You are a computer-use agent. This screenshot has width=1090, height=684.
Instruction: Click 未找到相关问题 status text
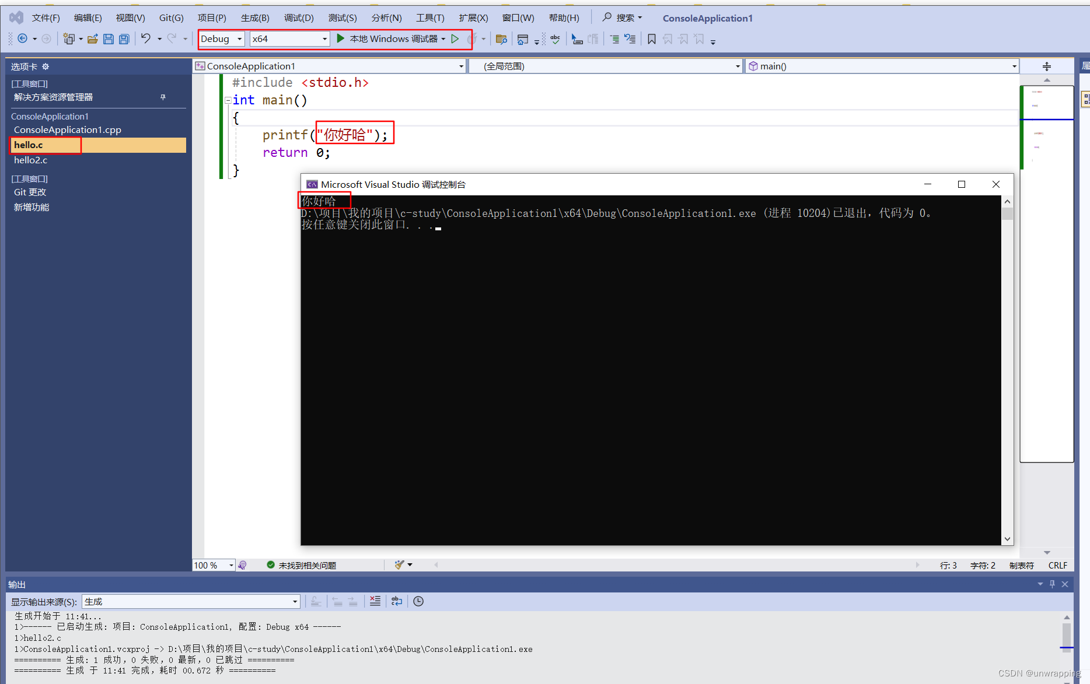pos(307,565)
